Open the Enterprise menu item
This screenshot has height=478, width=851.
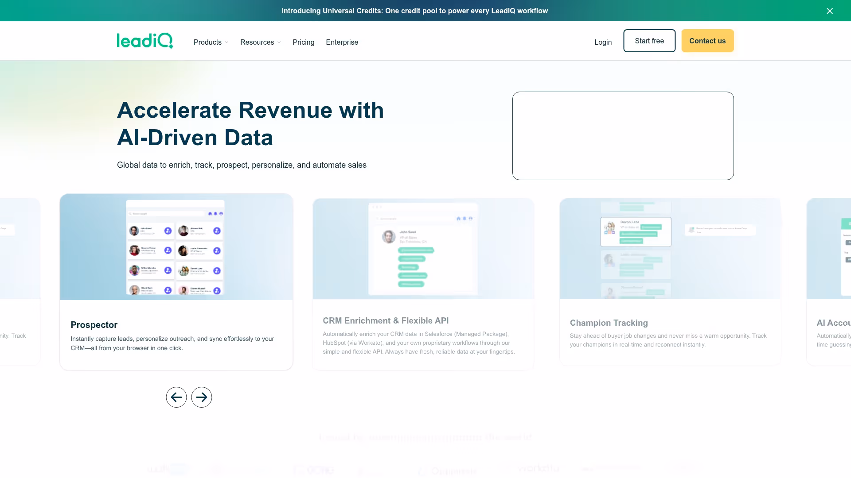pos(342,42)
